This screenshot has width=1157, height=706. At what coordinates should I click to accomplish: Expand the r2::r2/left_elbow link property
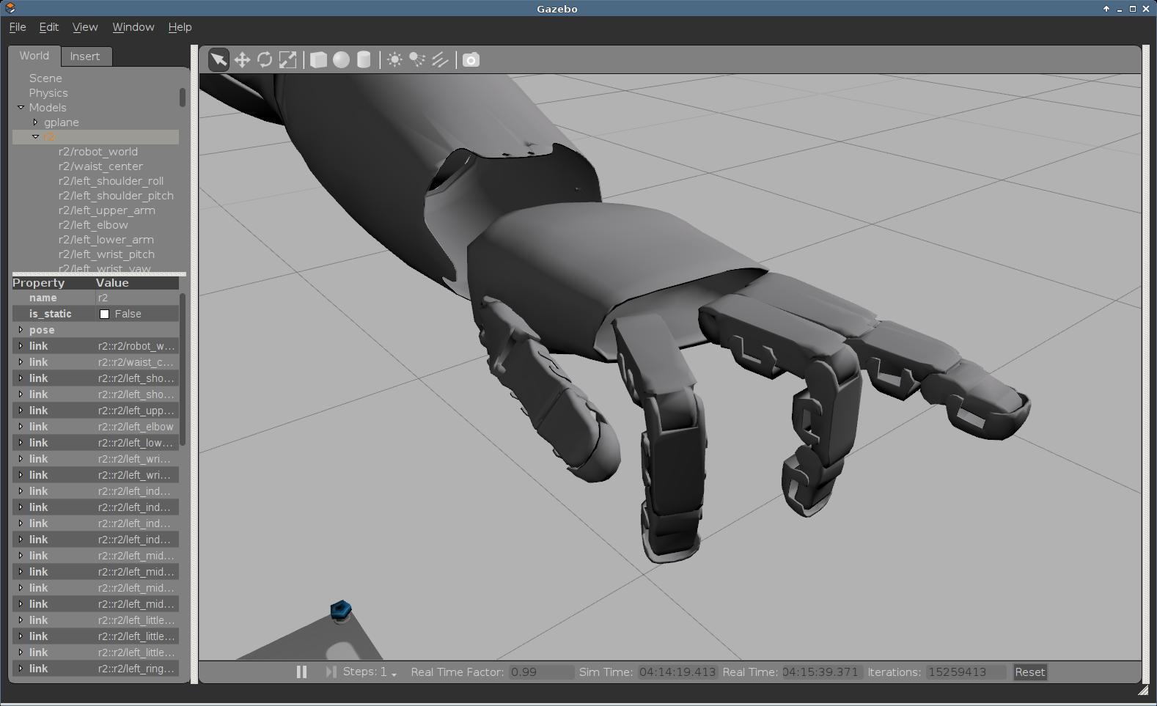tap(21, 427)
